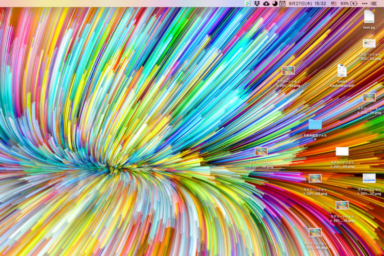The width and height of the screenshot is (384, 256).
Task: Select the Smart Keyboards.pdf file
Action: 342,71
